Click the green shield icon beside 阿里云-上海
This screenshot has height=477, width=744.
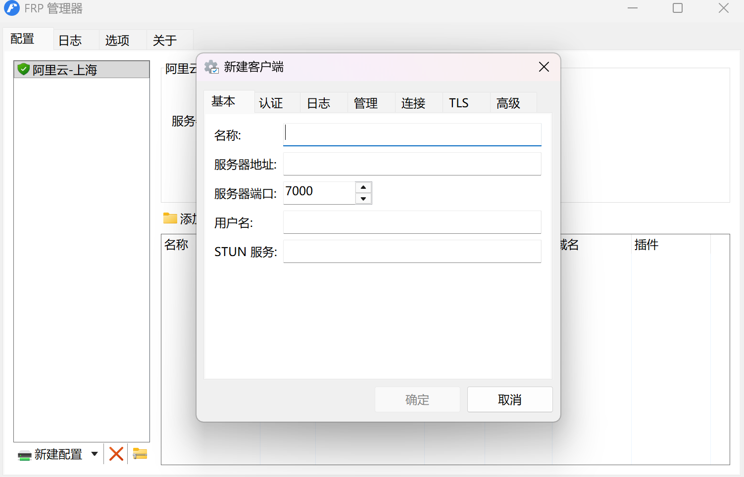tap(23, 69)
